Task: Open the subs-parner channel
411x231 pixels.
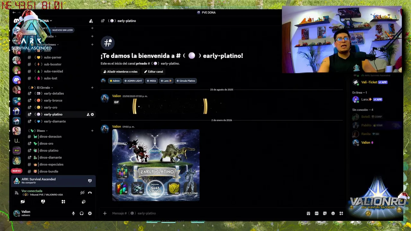Action: point(60,57)
